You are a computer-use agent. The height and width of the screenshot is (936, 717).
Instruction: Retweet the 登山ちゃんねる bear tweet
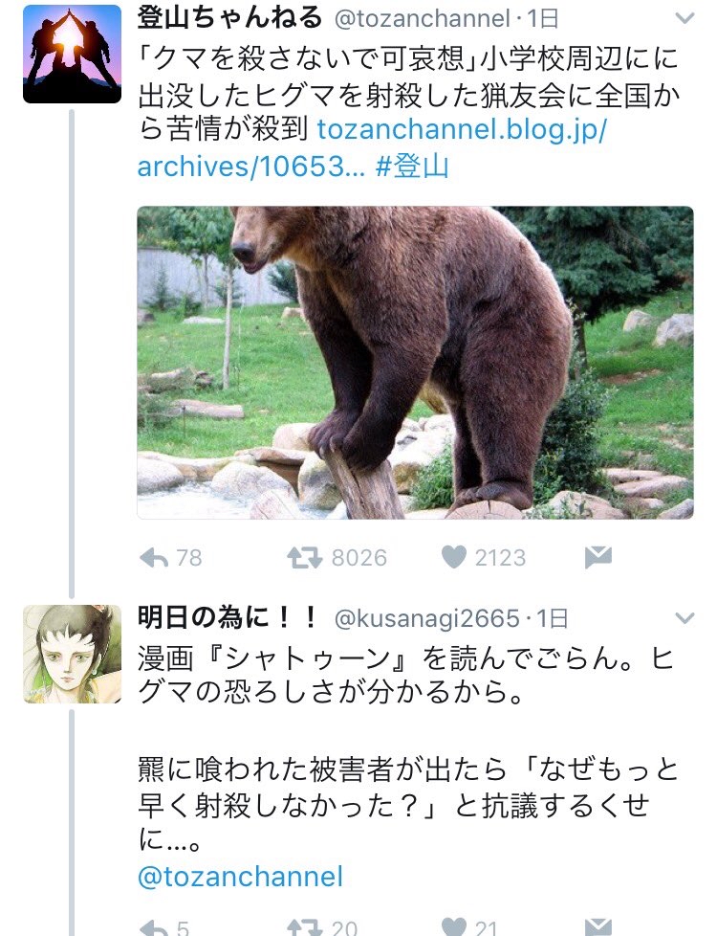tap(303, 557)
